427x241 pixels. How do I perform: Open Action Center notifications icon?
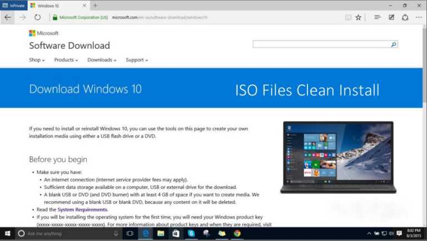[399, 233]
